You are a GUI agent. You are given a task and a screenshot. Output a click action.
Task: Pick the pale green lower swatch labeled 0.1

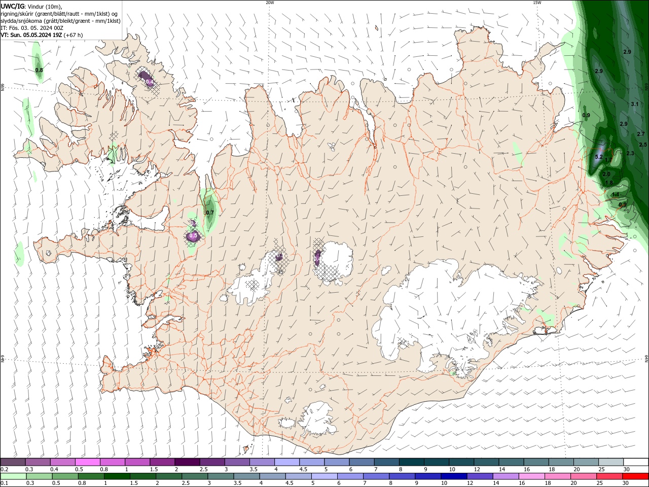click(x=13, y=476)
